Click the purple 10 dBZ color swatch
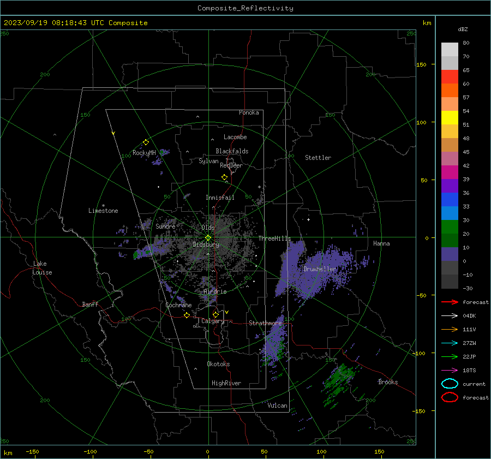Image resolution: width=491 pixels, height=459 pixels. 450,254
